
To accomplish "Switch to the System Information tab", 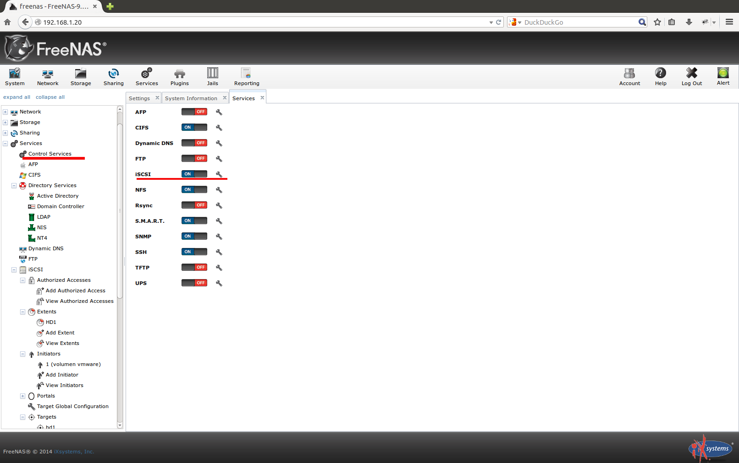I will 191,98.
